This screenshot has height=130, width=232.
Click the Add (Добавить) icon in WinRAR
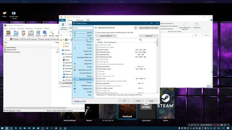coord(8,33)
